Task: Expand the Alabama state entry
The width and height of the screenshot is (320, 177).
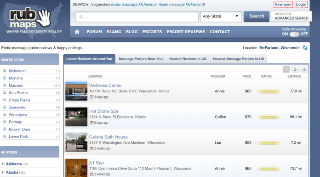Action: pos(3,164)
